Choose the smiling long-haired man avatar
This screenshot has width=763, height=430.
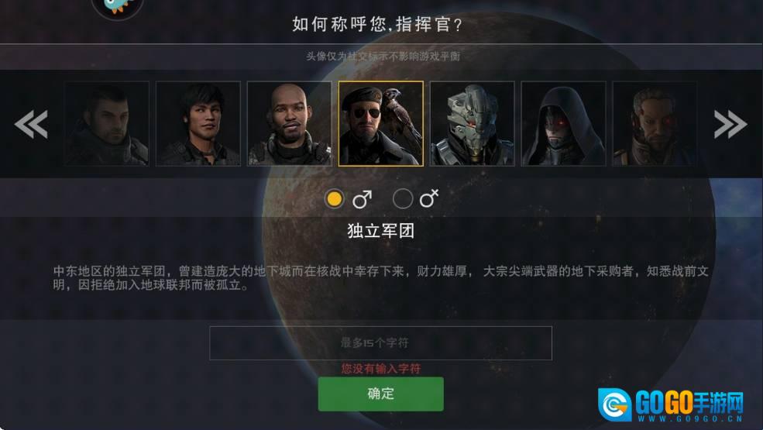pos(198,124)
